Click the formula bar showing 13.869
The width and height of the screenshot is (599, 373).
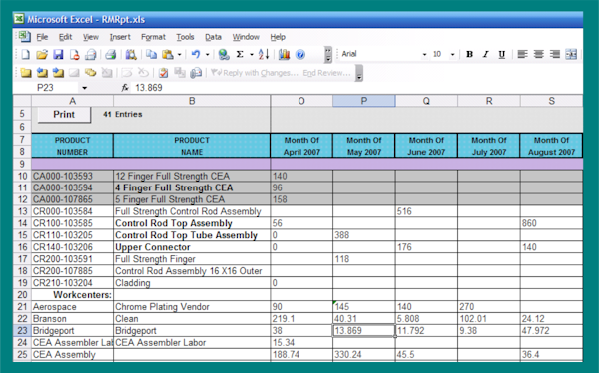355,88
